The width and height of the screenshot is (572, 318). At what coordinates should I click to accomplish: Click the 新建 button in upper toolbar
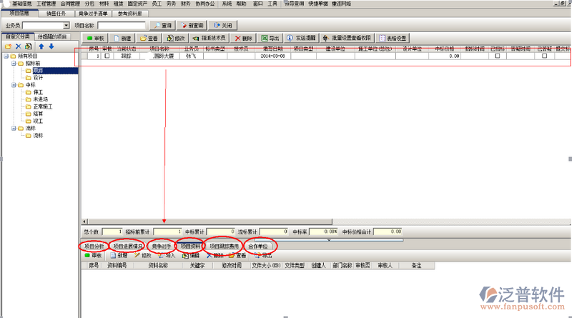click(x=122, y=38)
